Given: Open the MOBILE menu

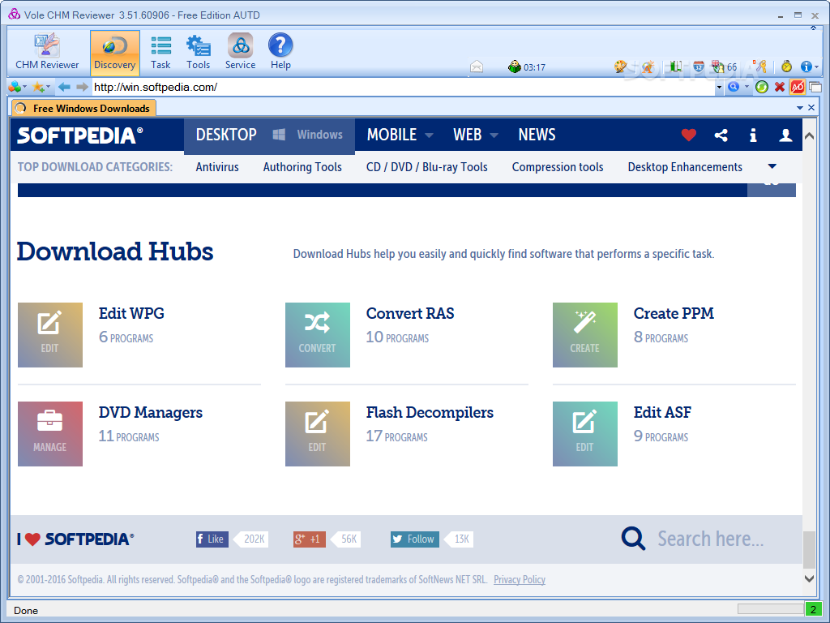Looking at the screenshot, I should (400, 135).
